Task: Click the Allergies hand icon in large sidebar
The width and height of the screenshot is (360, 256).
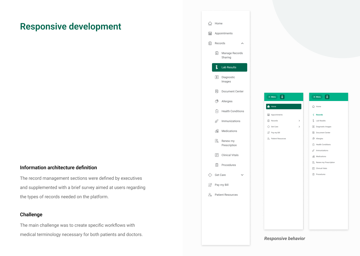Action: (x=217, y=101)
